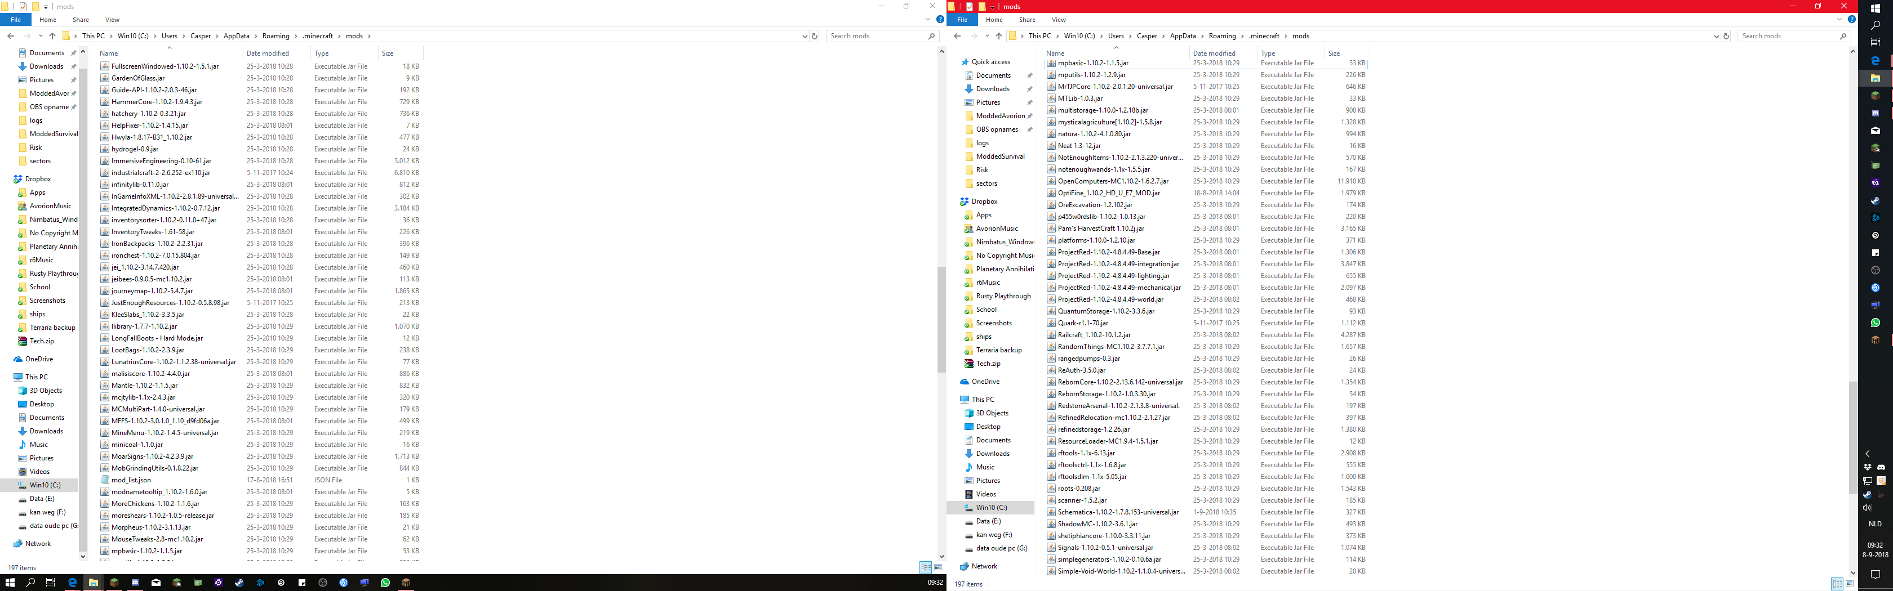Launch Steam from bottom taskbar
The width and height of the screenshot is (1893, 591).
pos(239,582)
